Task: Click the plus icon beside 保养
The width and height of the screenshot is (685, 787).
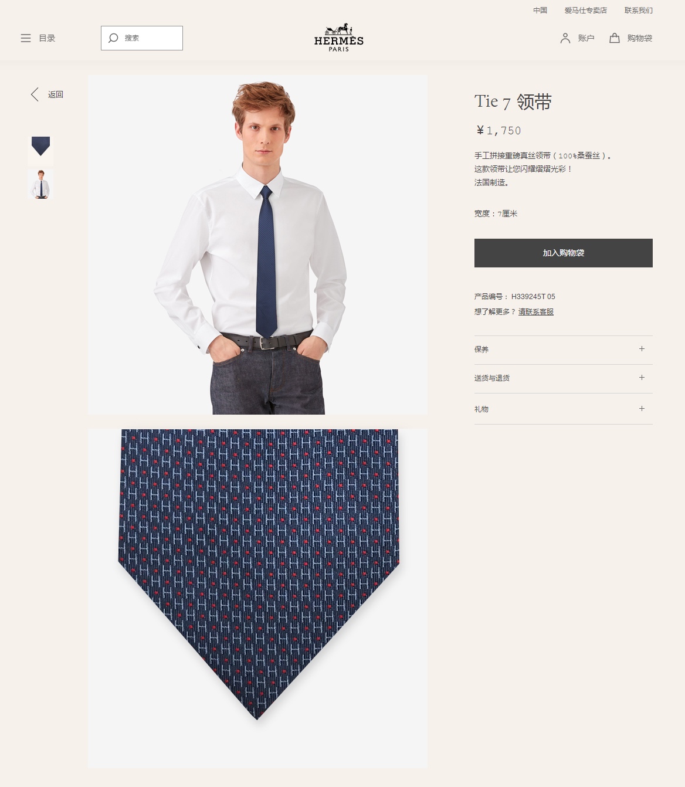Action: pos(642,349)
